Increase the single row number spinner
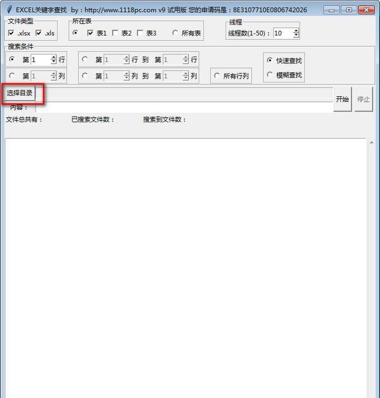Screen dimensions: 380x398 point(53,57)
